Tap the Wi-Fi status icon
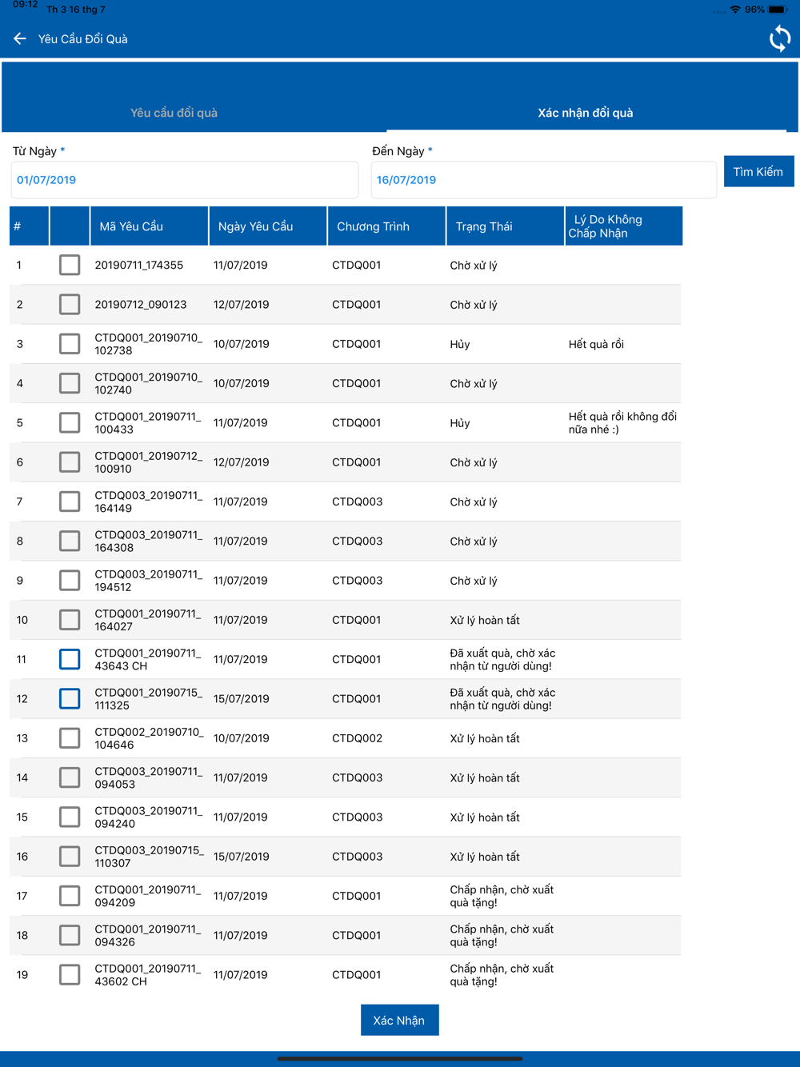The image size is (800, 1067). pyautogui.click(x=735, y=10)
